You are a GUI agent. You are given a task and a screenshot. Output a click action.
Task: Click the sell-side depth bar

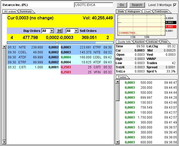coord(85,43)
